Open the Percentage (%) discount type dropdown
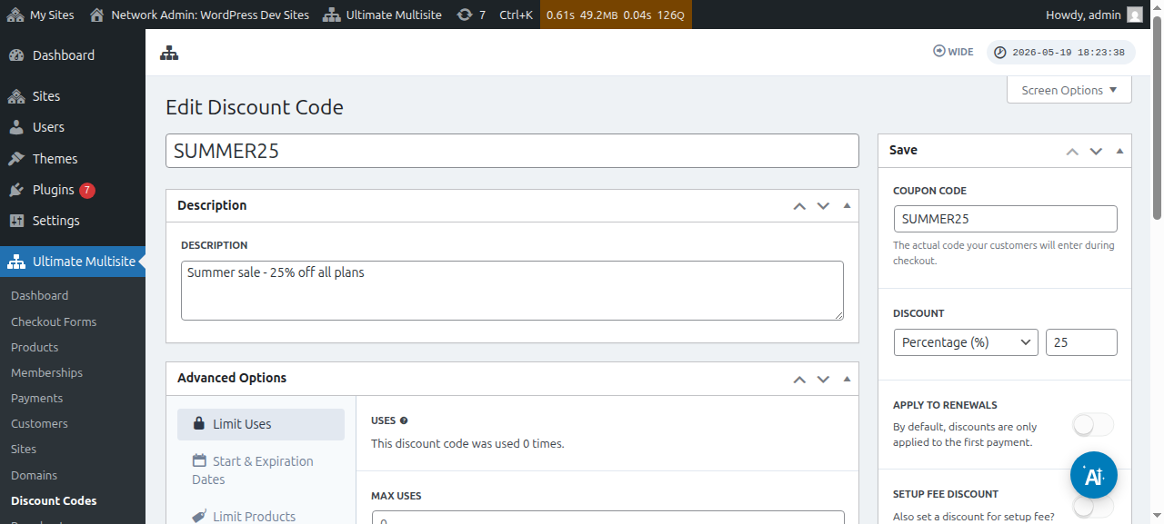Image resolution: width=1164 pixels, height=524 pixels. (x=966, y=342)
